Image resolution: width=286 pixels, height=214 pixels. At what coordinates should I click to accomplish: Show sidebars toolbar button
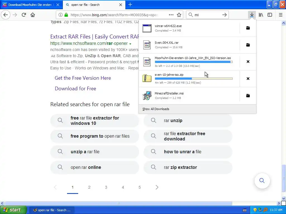coord(270,15)
